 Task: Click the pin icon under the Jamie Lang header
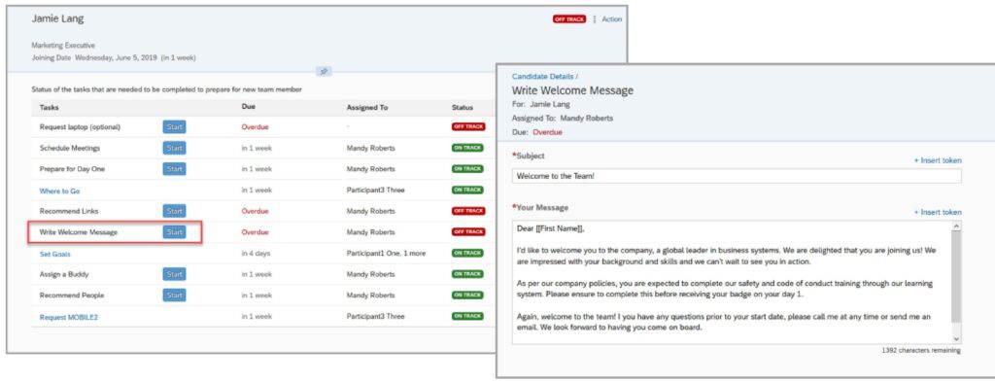(x=324, y=72)
